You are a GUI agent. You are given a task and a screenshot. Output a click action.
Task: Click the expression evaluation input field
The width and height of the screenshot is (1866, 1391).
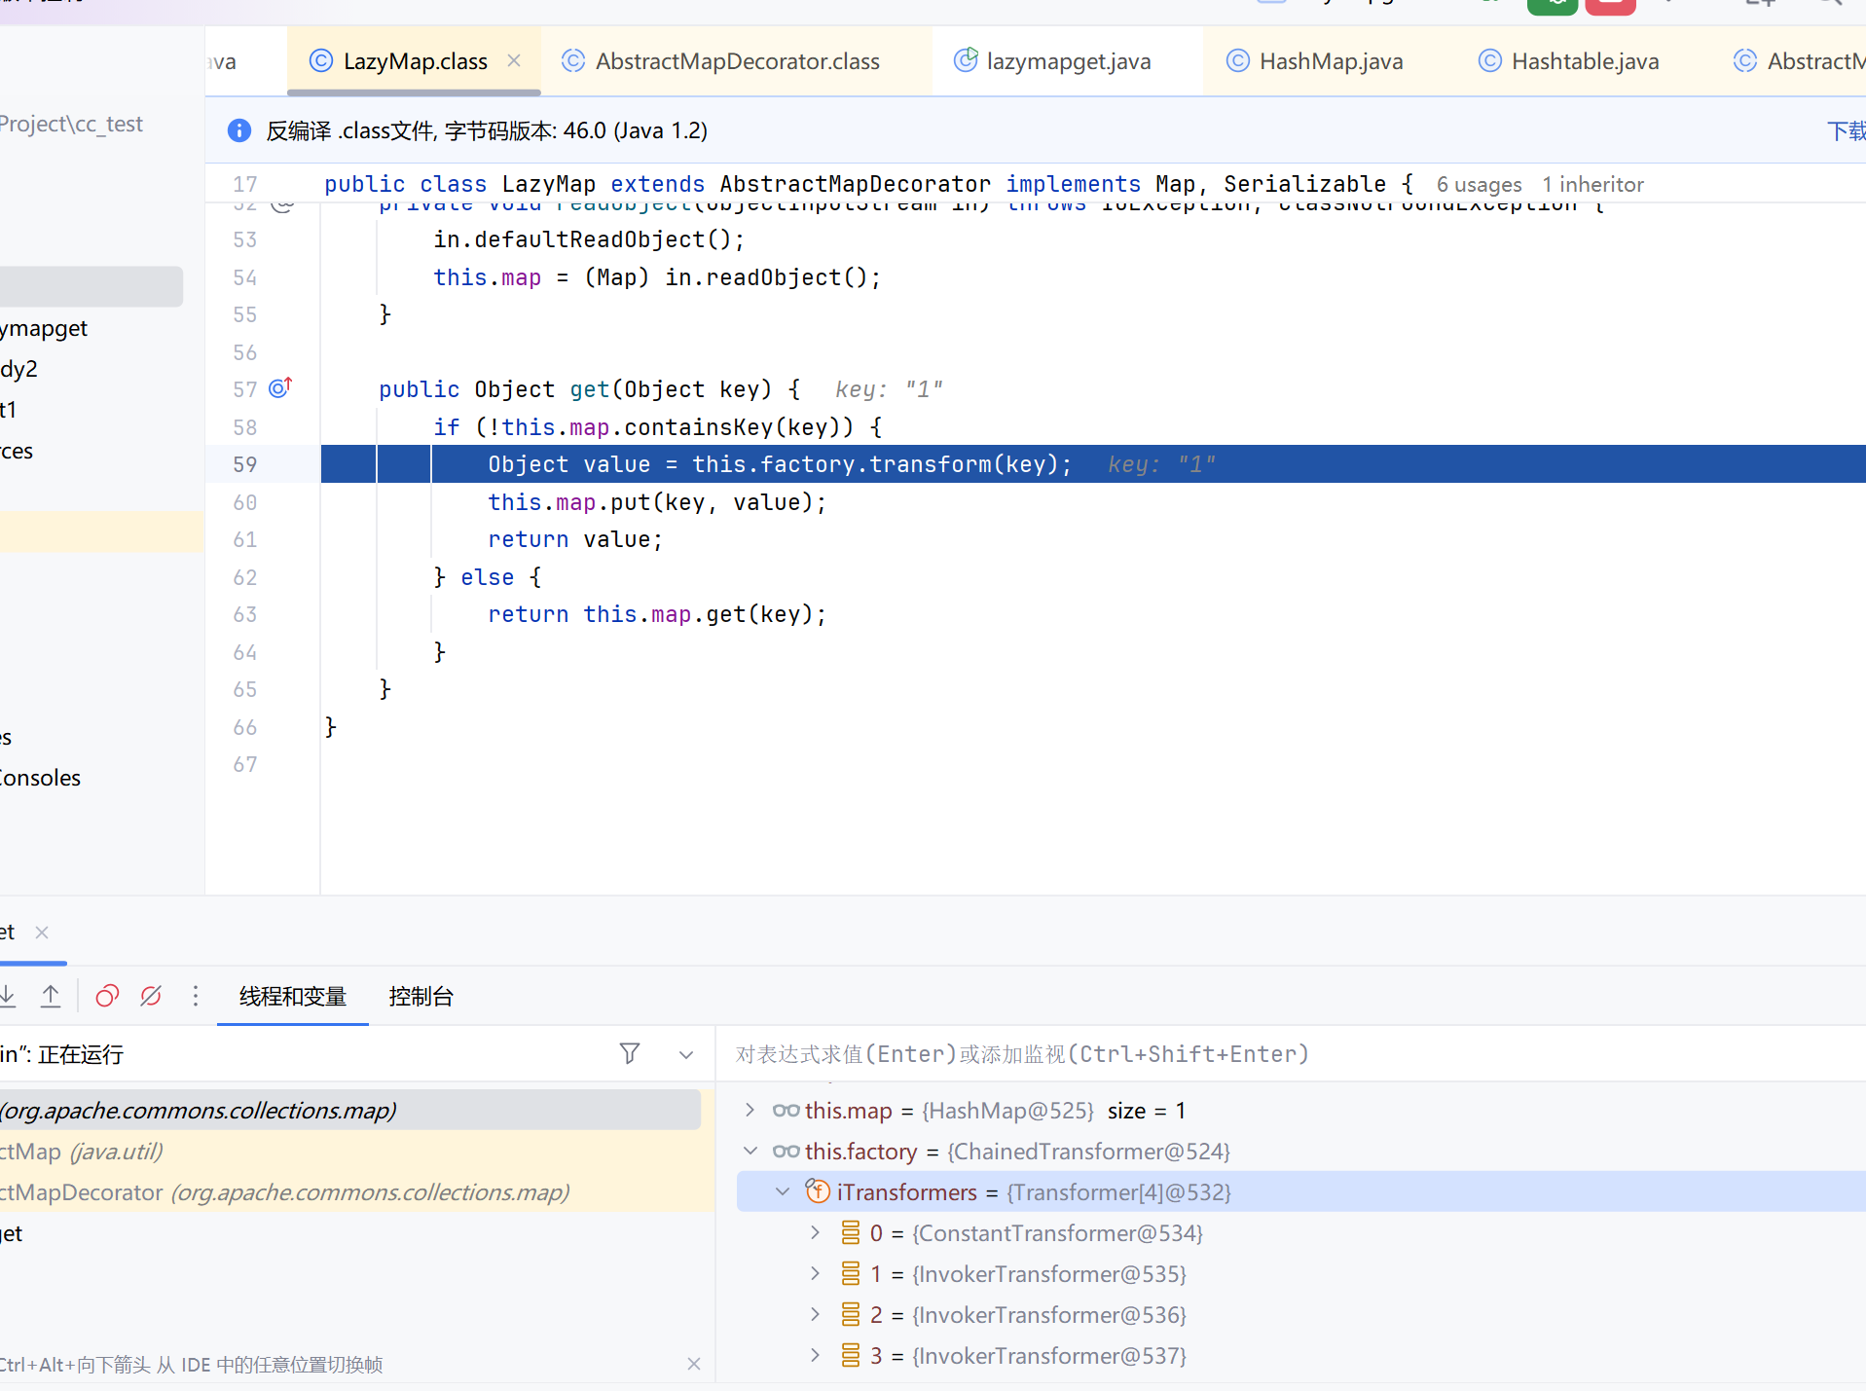1291,1053
